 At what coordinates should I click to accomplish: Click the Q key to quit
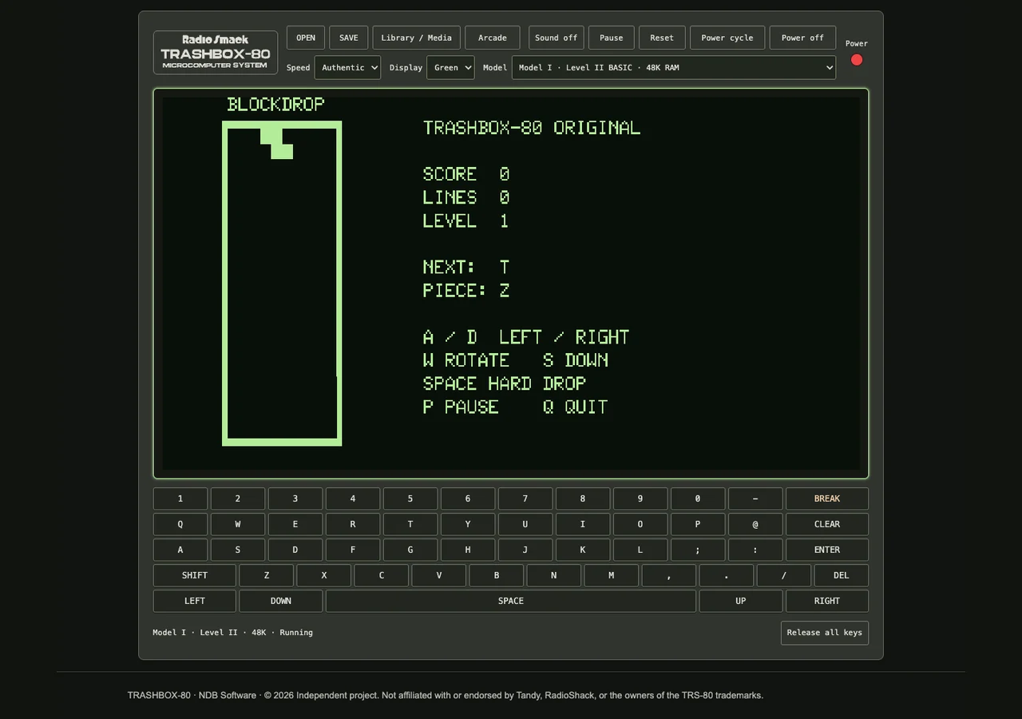click(x=180, y=524)
